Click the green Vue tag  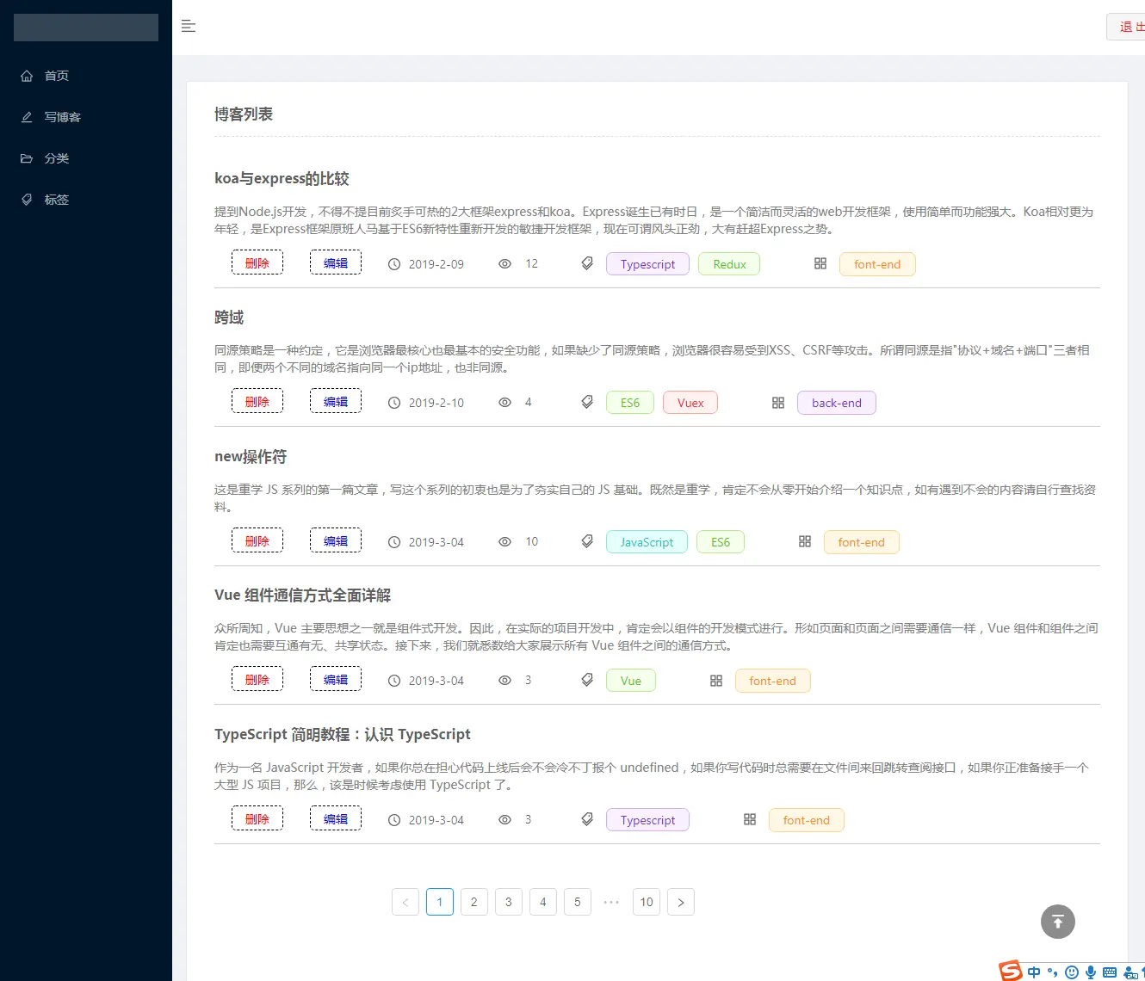[631, 681]
